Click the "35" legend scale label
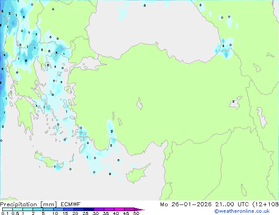Image resolution: width=279 pixels, height=215 pixels. tap(106, 213)
